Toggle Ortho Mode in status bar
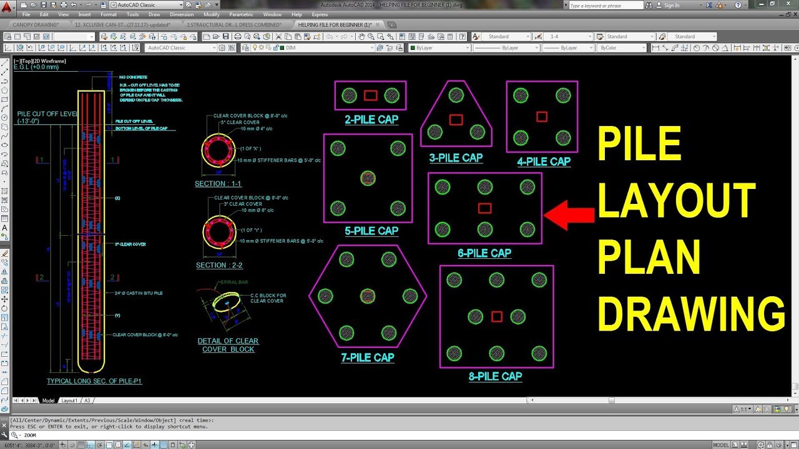 [91, 445]
